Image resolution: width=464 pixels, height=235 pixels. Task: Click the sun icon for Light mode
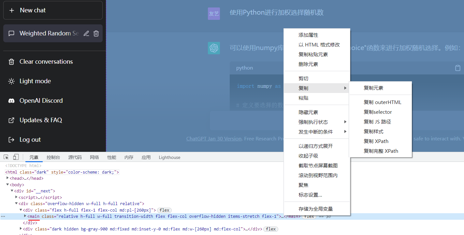[11, 81]
